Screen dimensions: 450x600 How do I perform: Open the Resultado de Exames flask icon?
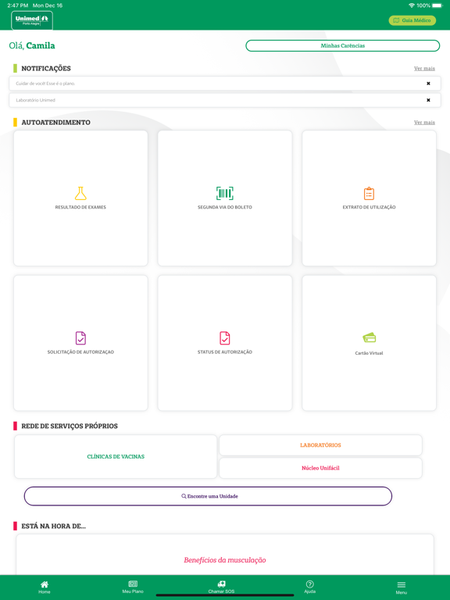pyautogui.click(x=80, y=193)
